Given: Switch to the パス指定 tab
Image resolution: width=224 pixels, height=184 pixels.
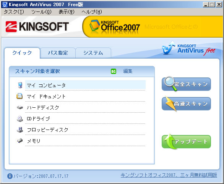Looking at the screenshot, I should coord(58,53).
